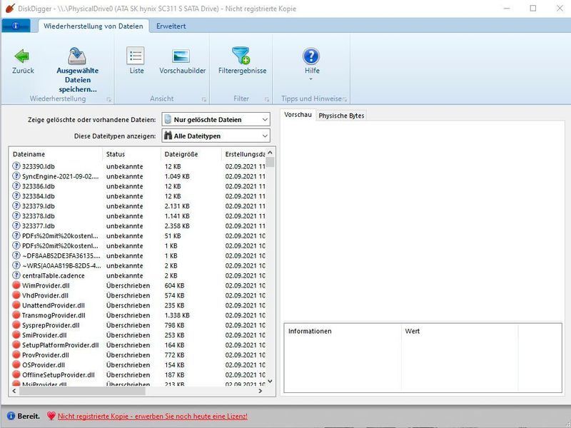Open the Filterergebnisse funnel icon
The image size is (571, 428).
(241, 56)
